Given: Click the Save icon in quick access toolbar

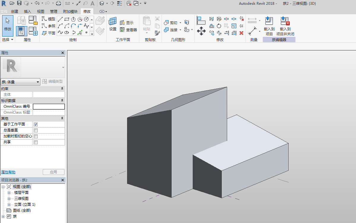Looking at the screenshot, I should pos(19,3).
